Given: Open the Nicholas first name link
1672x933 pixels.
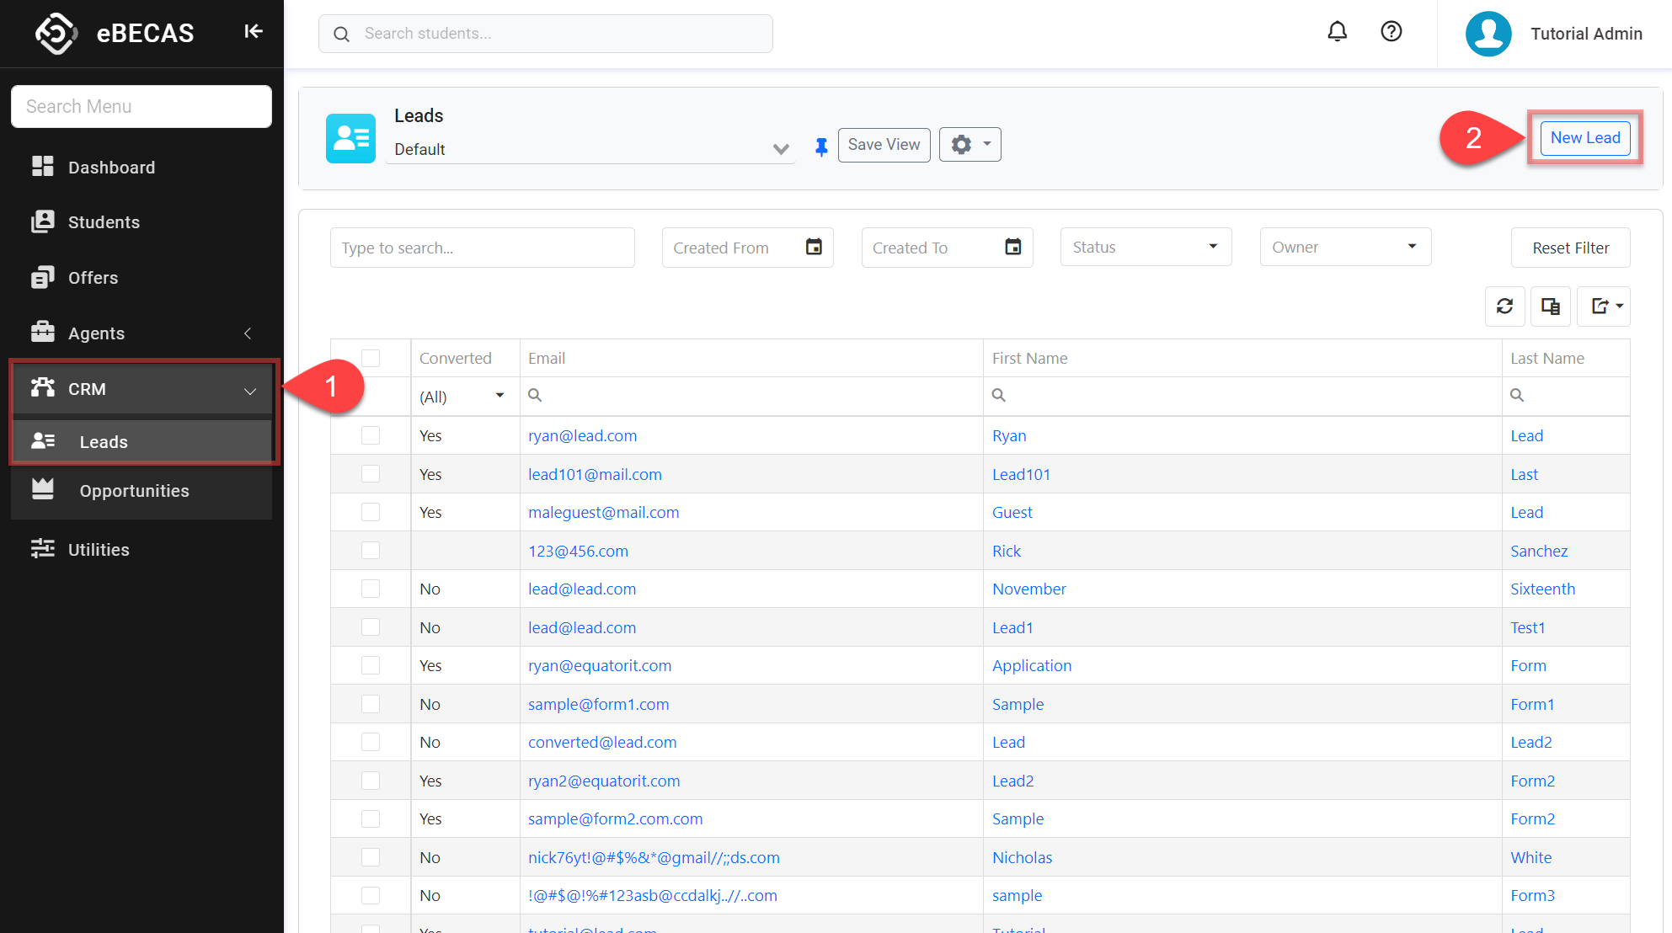Looking at the screenshot, I should [x=1022, y=857].
